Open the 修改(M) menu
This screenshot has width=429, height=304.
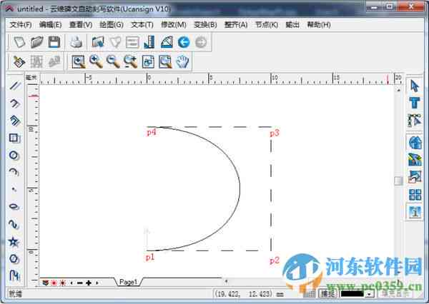[174, 25]
